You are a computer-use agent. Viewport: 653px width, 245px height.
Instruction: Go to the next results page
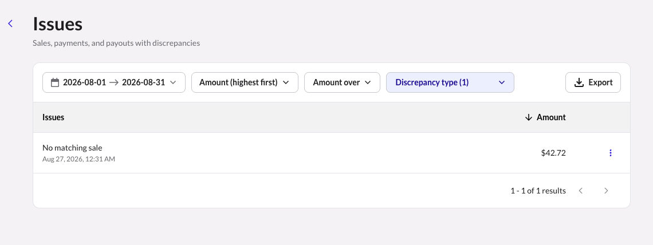tap(606, 191)
